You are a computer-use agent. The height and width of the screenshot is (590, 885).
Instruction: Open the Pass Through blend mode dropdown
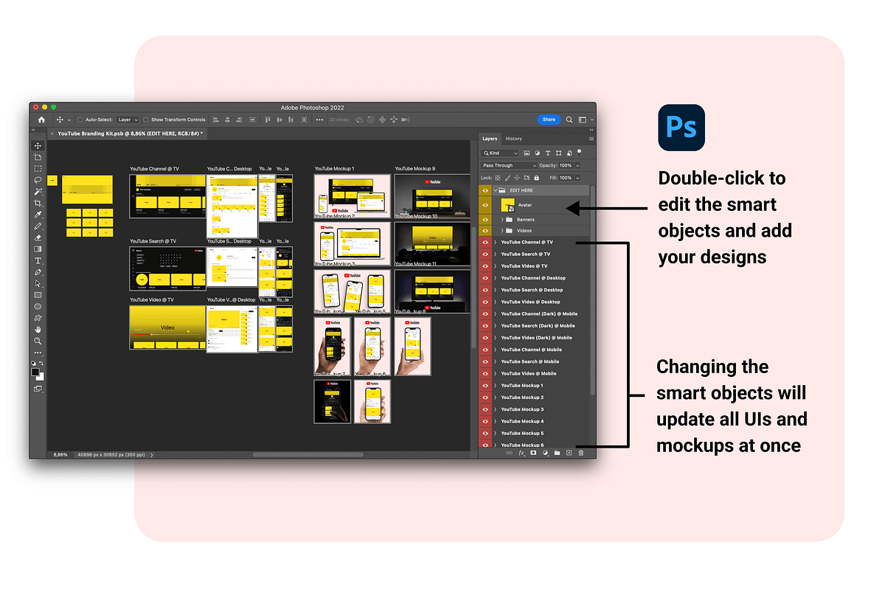coord(509,165)
